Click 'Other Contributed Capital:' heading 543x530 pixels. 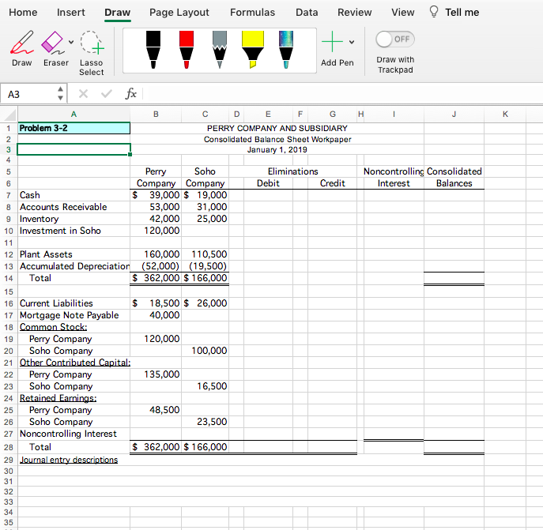(x=75, y=363)
